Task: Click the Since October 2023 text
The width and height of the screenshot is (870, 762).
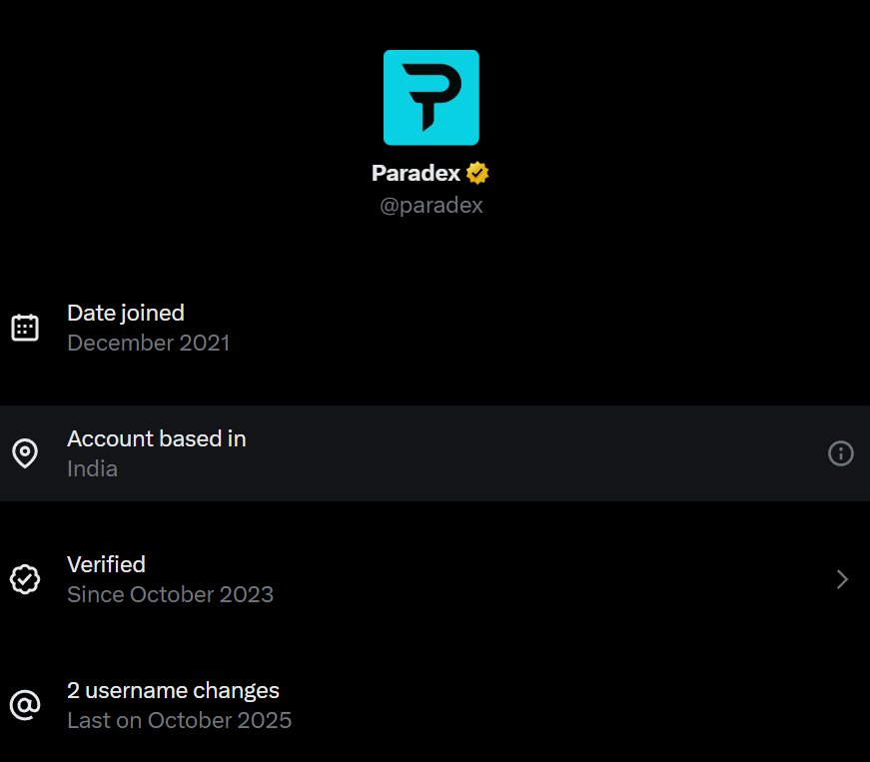Action: [170, 595]
